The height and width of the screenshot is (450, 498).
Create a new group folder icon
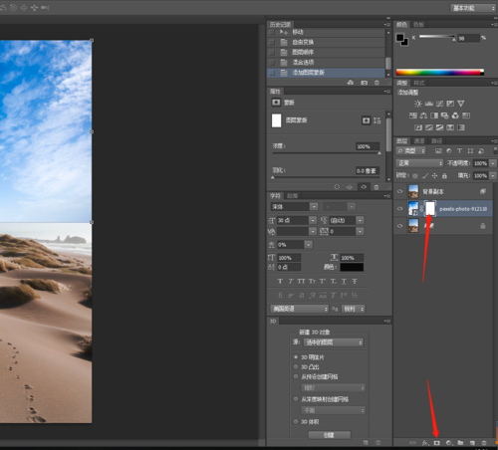[460, 443]
